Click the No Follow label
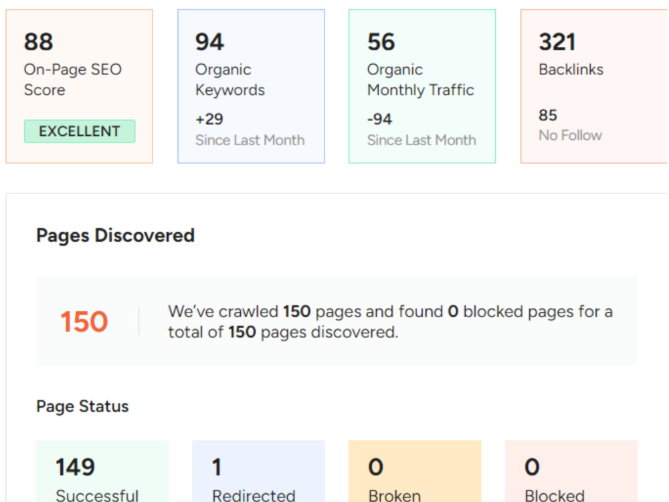669x502 pixels. [x=571, y=135]
